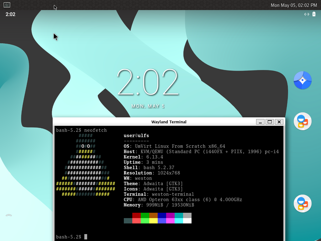Open the blue compass app on the right dock
321x241 pixels.
click(302, 81)
